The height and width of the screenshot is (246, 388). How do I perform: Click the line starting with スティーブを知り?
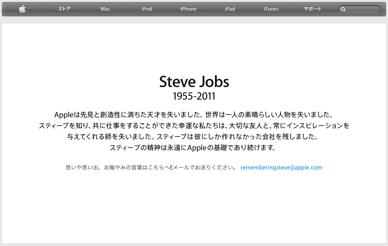pos(194,126)
